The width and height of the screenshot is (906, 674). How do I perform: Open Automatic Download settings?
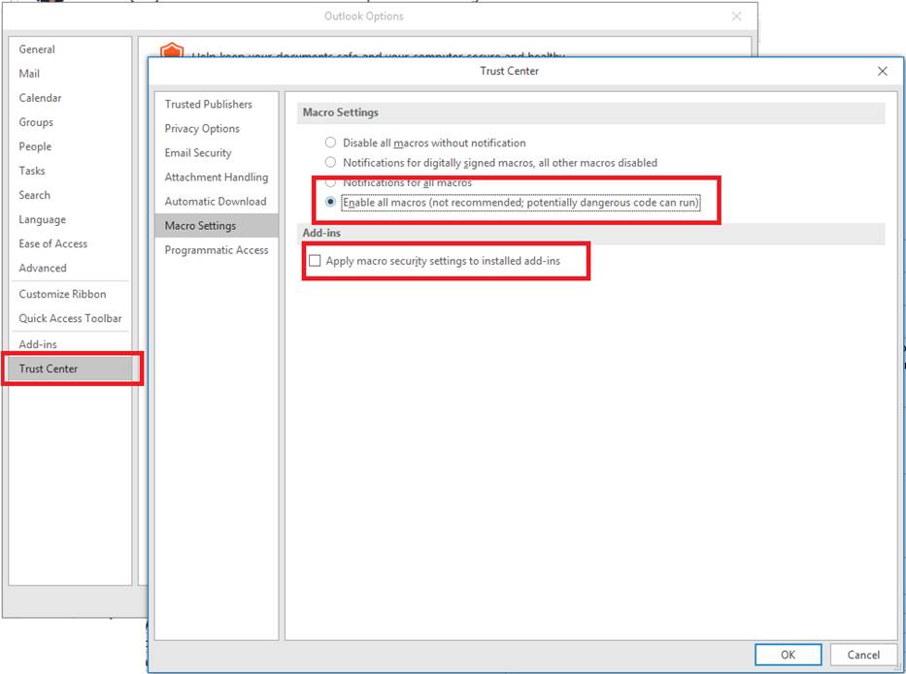point(214,201)
